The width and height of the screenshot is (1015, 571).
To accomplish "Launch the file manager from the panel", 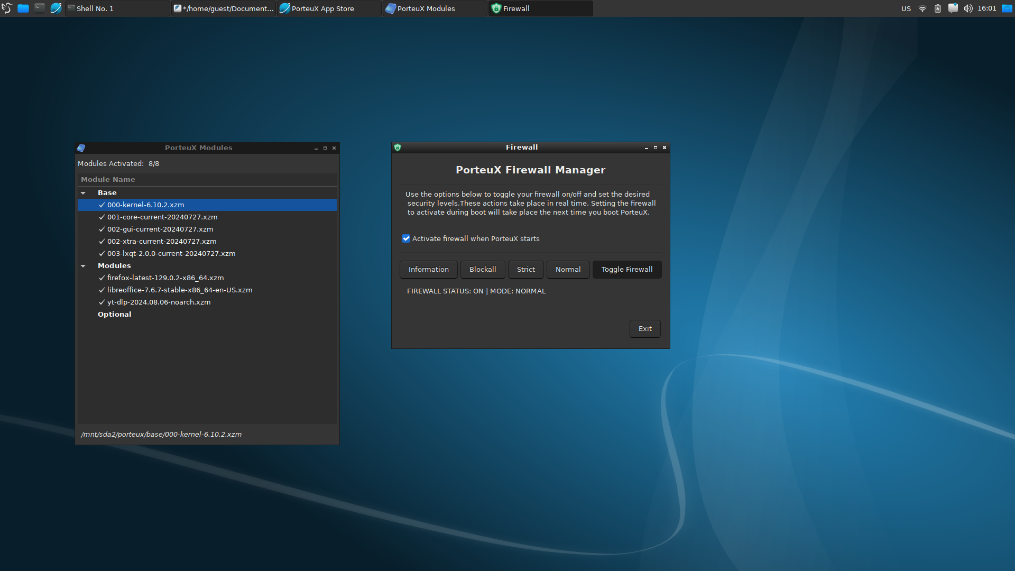I will tap(23, 8).
